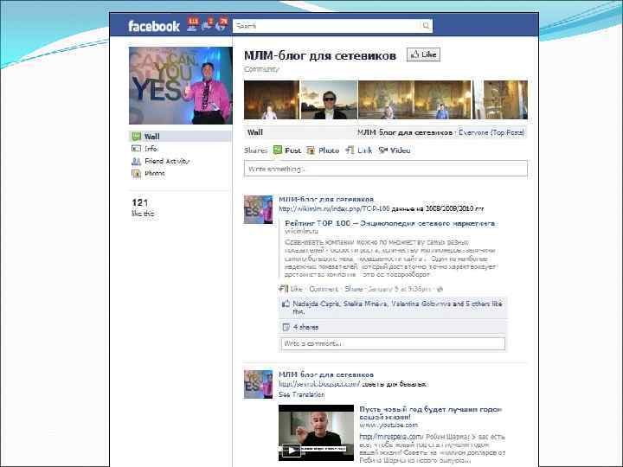Show the 5 others who like
This screenshot has height=467, width=623.
click(479, 304)
